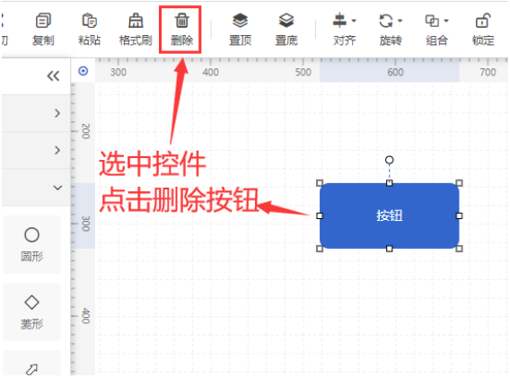Screen dimensions: 510x378
Task: Open the 旋转 rotate dropdown
Action: [391, 21]
